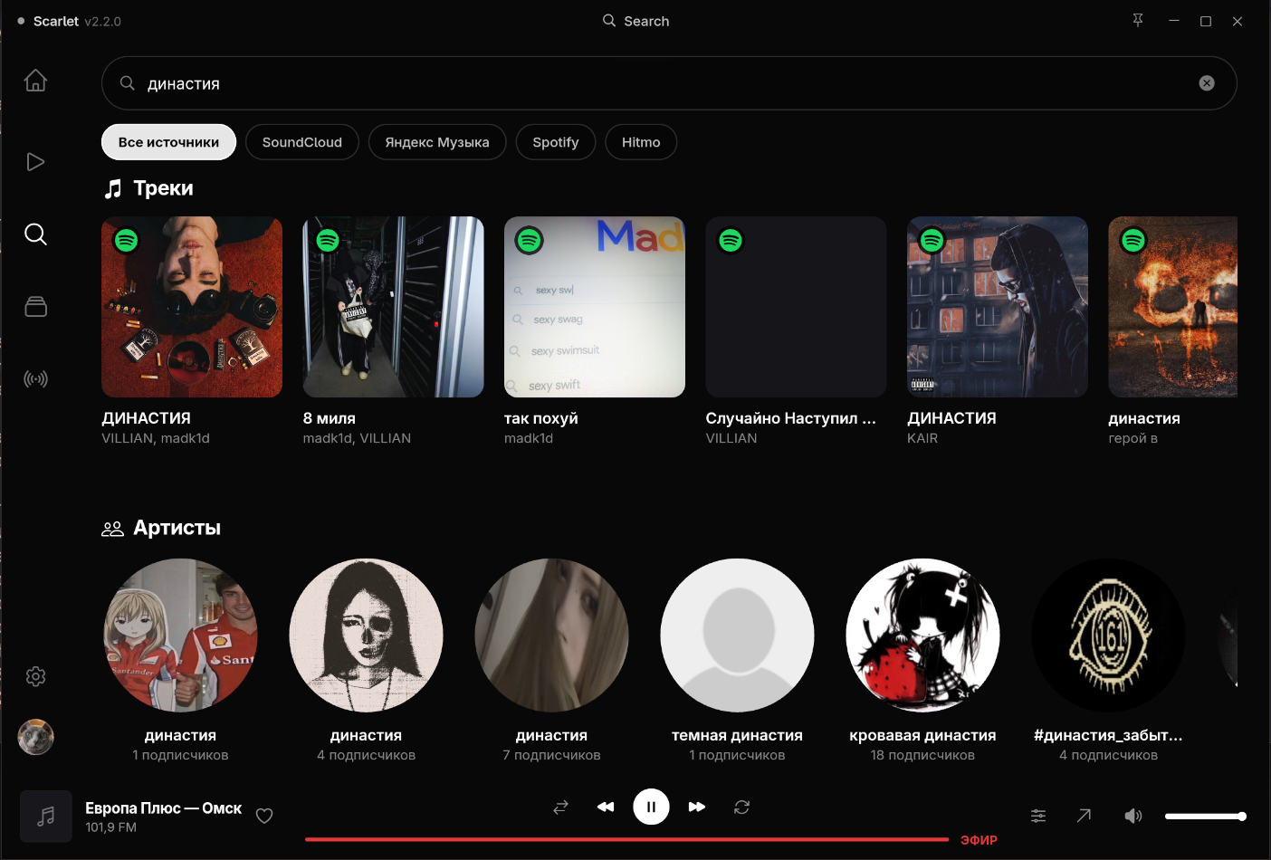Play ДИНАСТИЯ by VILLIAN, madk1d cover
1271x860 pixels.
192,307
